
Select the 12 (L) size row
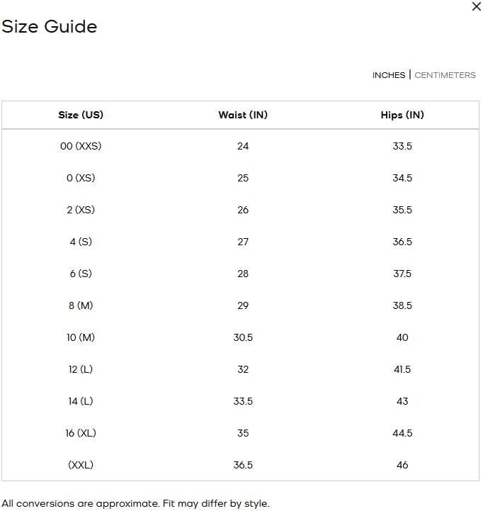coord(240,369)
